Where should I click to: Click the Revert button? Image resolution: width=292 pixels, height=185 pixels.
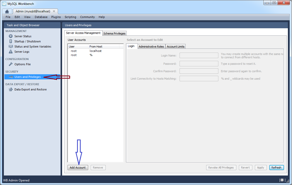tap(245, 168)
